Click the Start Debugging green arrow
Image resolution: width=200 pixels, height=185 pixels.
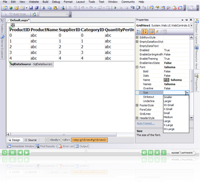pyautogui.click(x=115, y=8)
